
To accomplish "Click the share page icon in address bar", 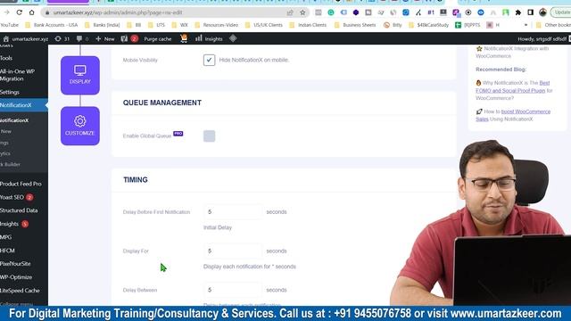I will pos(290,12).
